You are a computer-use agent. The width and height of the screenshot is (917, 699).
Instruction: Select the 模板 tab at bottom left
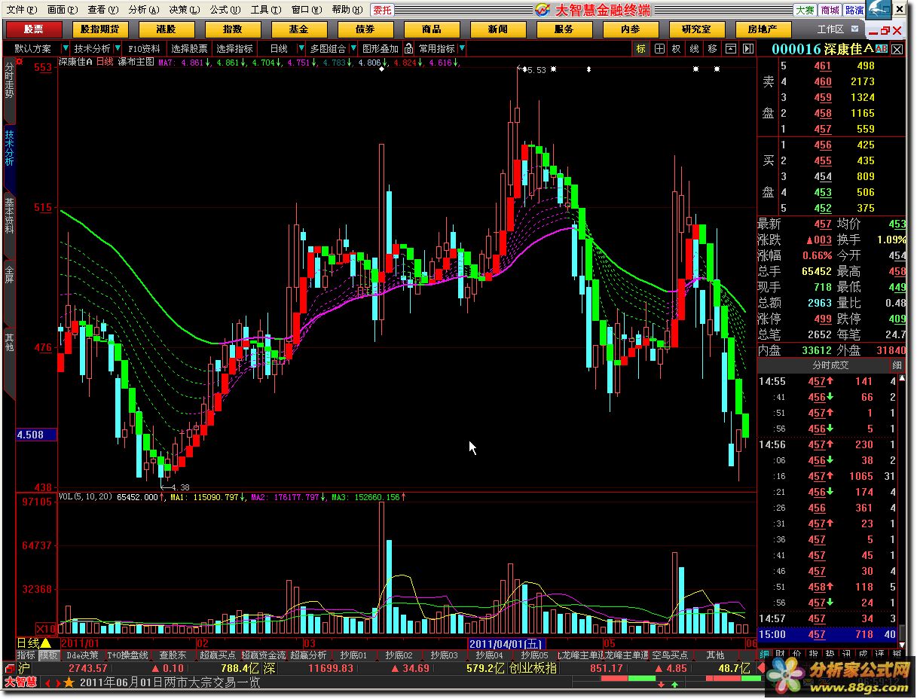pyautogui.click(x=48, y=655)
